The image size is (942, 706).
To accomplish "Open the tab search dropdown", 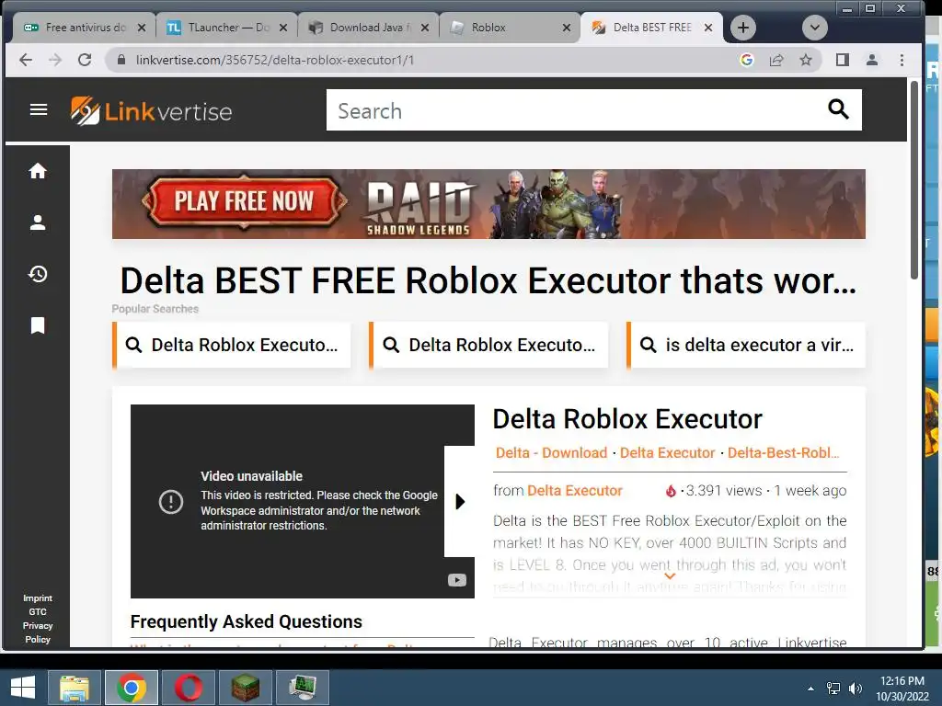I will coord(815,28).
